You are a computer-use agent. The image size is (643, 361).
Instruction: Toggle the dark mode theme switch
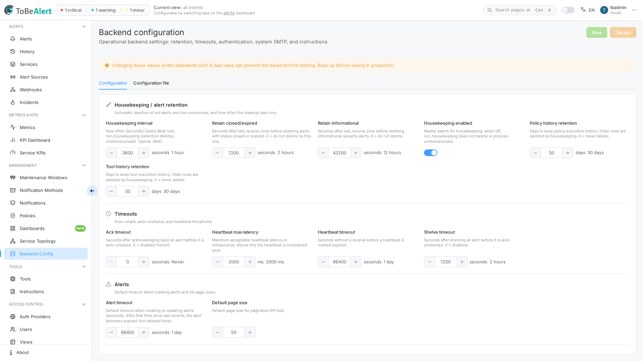[x=568, y=10]
